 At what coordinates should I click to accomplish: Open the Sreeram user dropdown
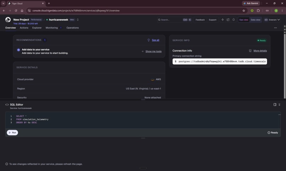(272, 20)
